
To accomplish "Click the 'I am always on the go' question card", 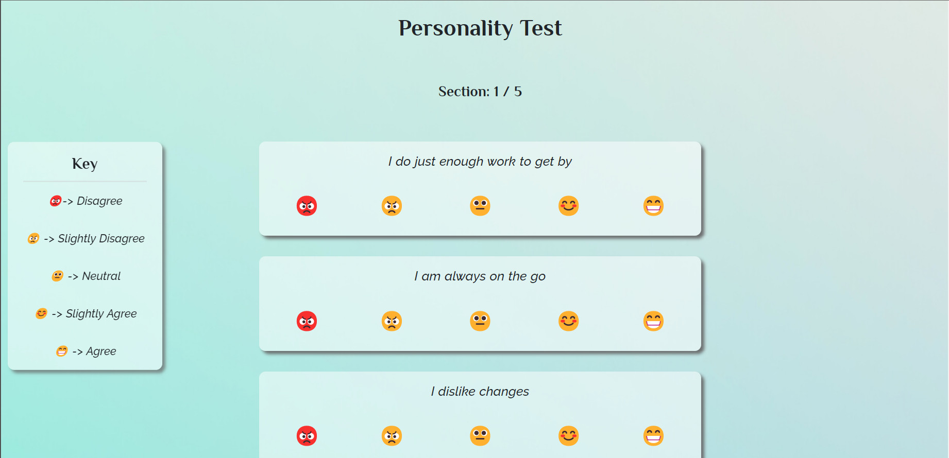I will click(x=480, y=304).
